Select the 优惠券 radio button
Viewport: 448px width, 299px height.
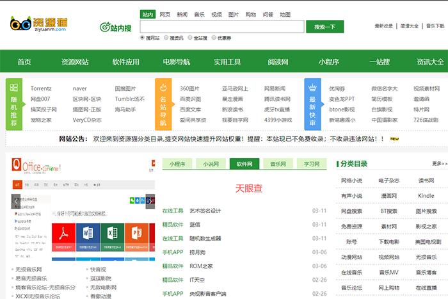point(214,37)
